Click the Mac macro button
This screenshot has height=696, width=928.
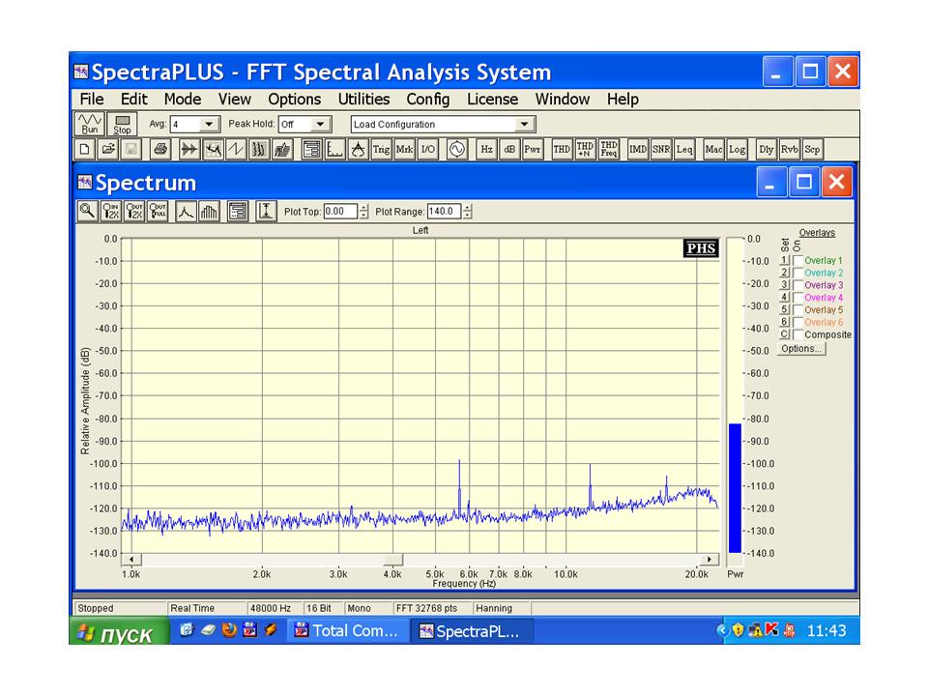pos(713,149)
